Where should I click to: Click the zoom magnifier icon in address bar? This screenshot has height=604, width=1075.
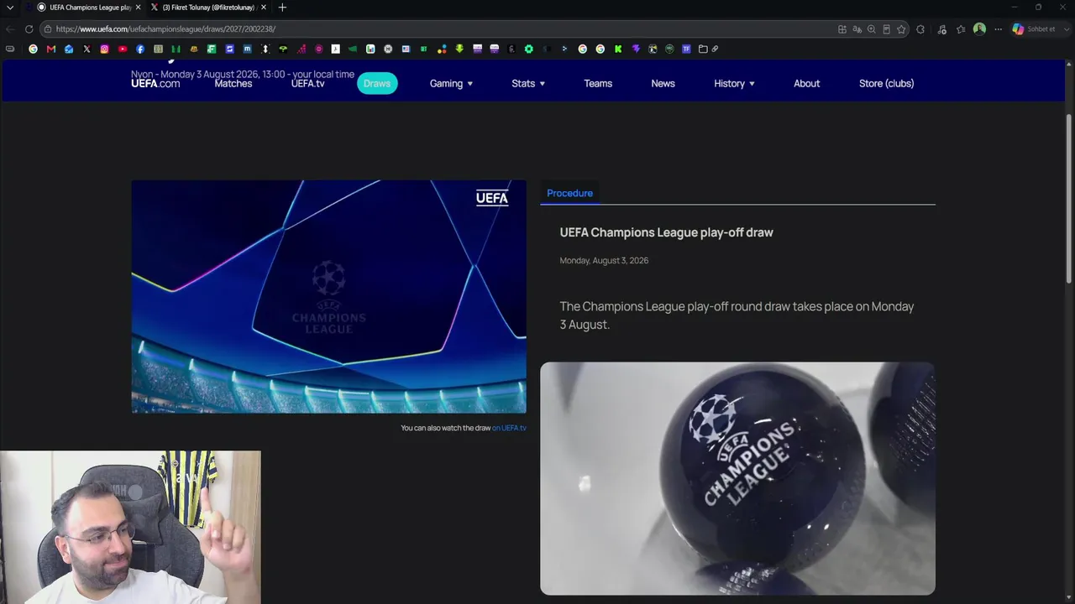point(872,29)
